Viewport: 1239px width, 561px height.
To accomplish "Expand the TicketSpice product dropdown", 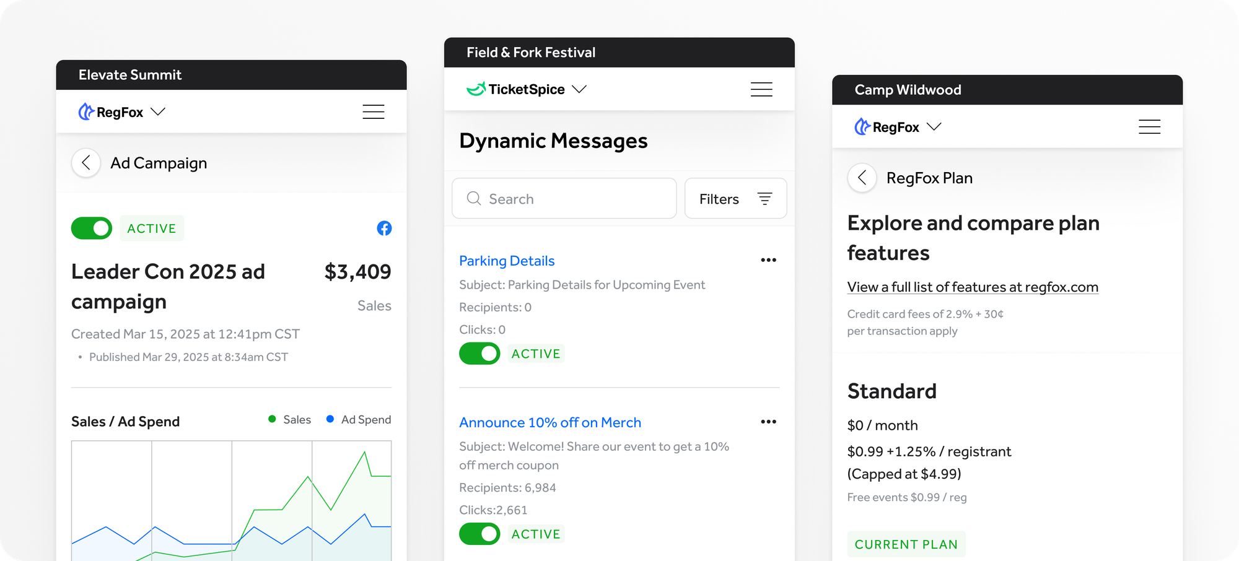I will pos(579,89).
